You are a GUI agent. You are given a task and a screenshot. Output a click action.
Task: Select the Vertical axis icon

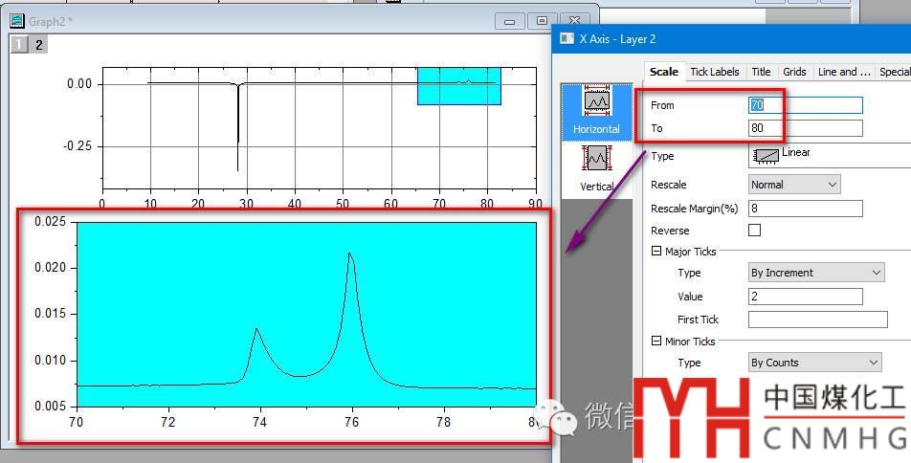pos(596,168)
